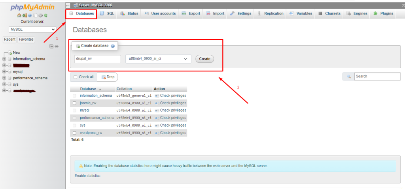Open navigation panel settings gear icon

point(41,15)
